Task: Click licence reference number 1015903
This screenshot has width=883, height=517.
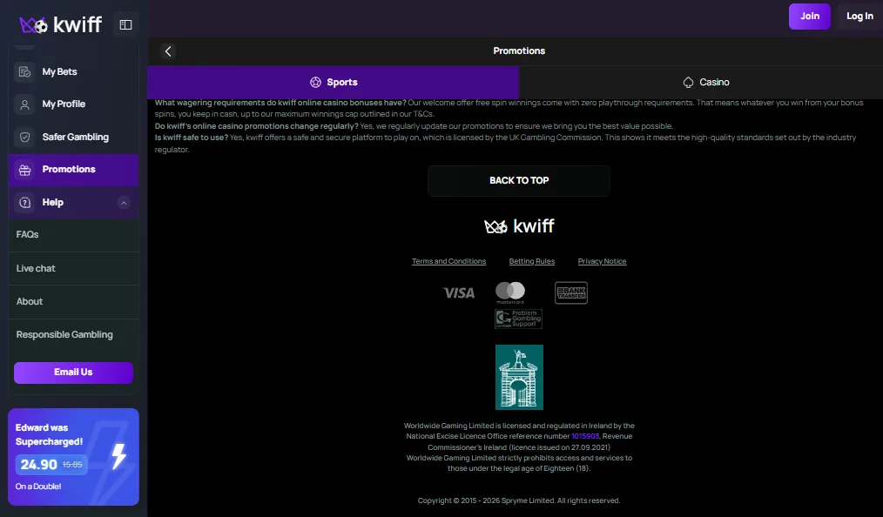Action: pyautogui.click(x=585, y=436)
